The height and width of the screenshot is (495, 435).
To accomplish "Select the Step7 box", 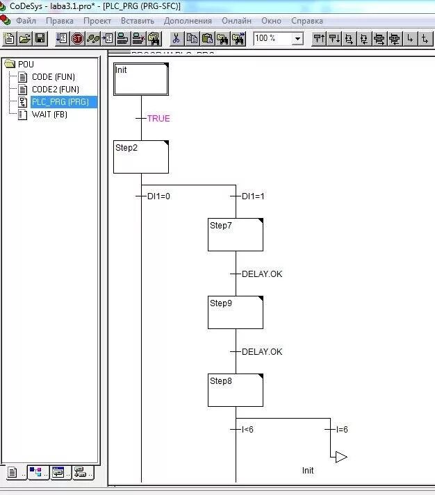I will click(236, 235).
